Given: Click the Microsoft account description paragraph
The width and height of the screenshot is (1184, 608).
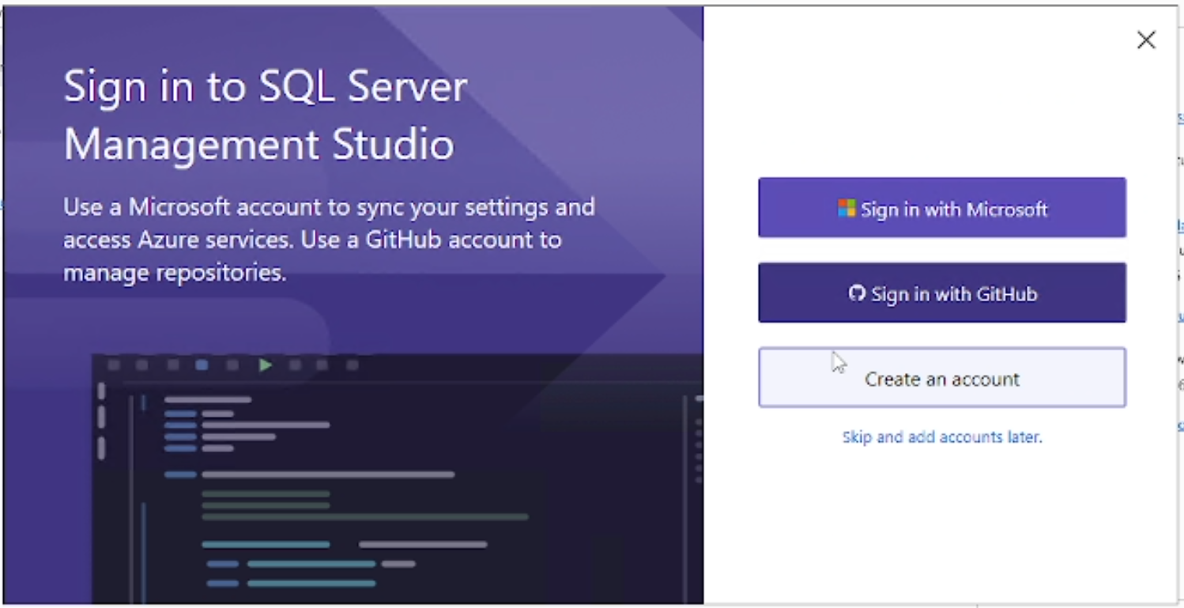Looking at the screenshot, I should [x=328, y=240].
